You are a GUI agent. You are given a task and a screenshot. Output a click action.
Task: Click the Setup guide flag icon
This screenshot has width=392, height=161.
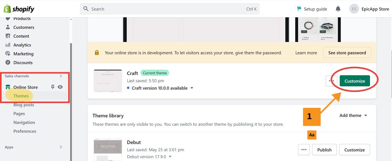[299, 9]
